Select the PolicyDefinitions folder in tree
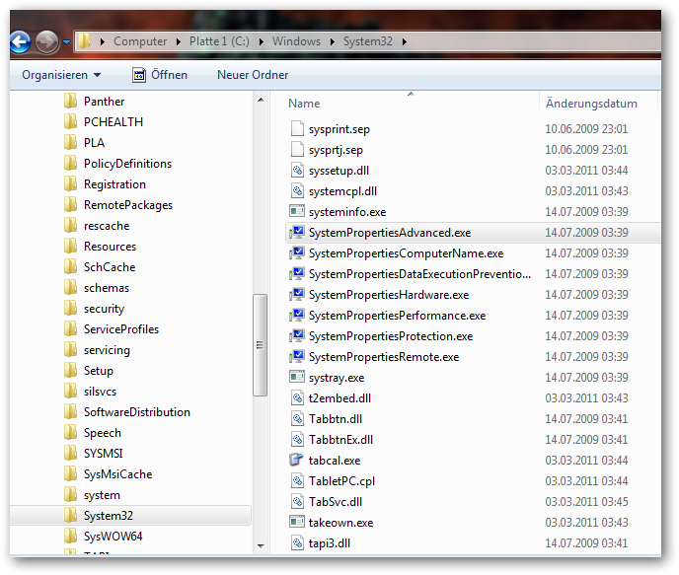The width and height of the screenshot is (679, 575). [x=127, y=164]
